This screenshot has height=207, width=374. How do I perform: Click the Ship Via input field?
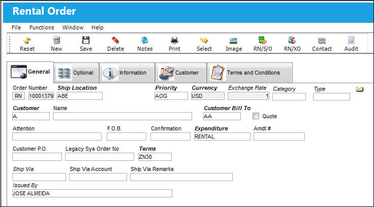(x=39, y=177)
